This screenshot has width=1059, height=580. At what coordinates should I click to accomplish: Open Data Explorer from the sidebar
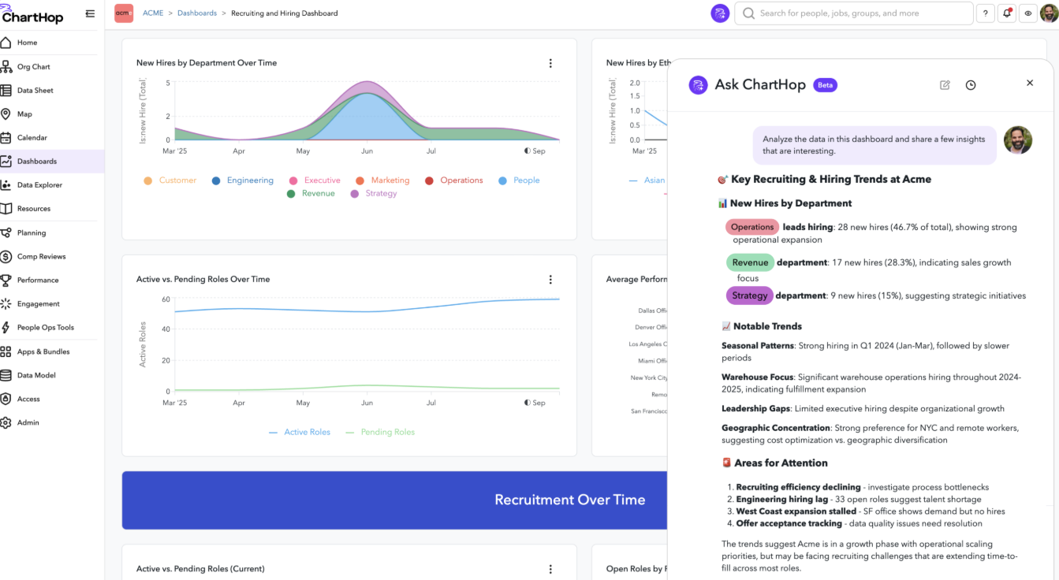coord(39,184)
